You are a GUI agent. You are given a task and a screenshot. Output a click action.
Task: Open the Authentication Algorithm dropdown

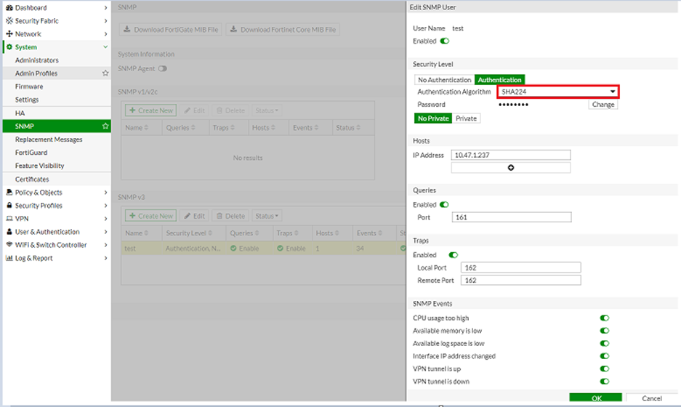point(558,92)
